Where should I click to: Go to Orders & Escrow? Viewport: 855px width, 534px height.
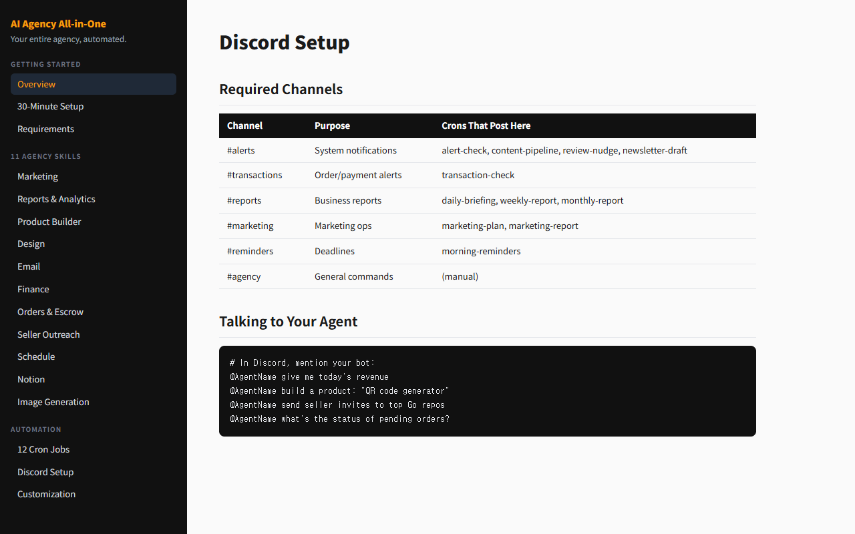(x=50, y=312)
